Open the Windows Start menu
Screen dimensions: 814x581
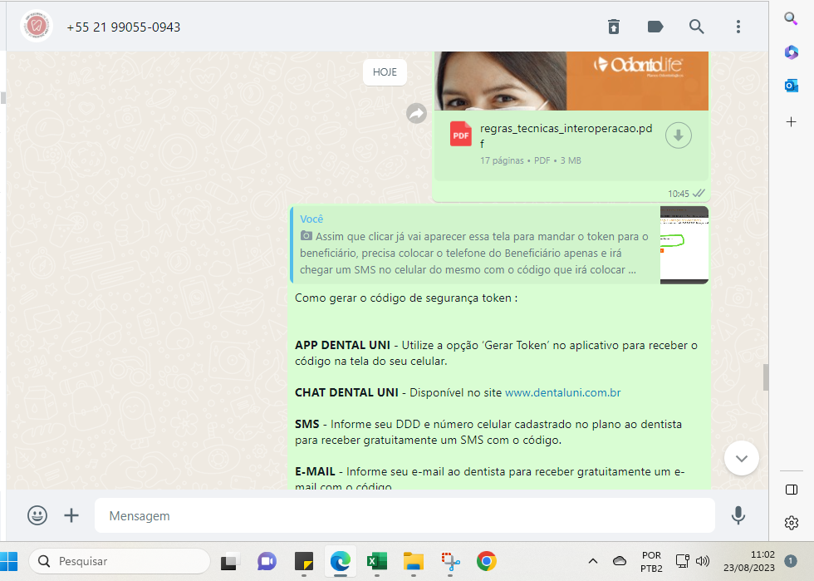[9, 561]
